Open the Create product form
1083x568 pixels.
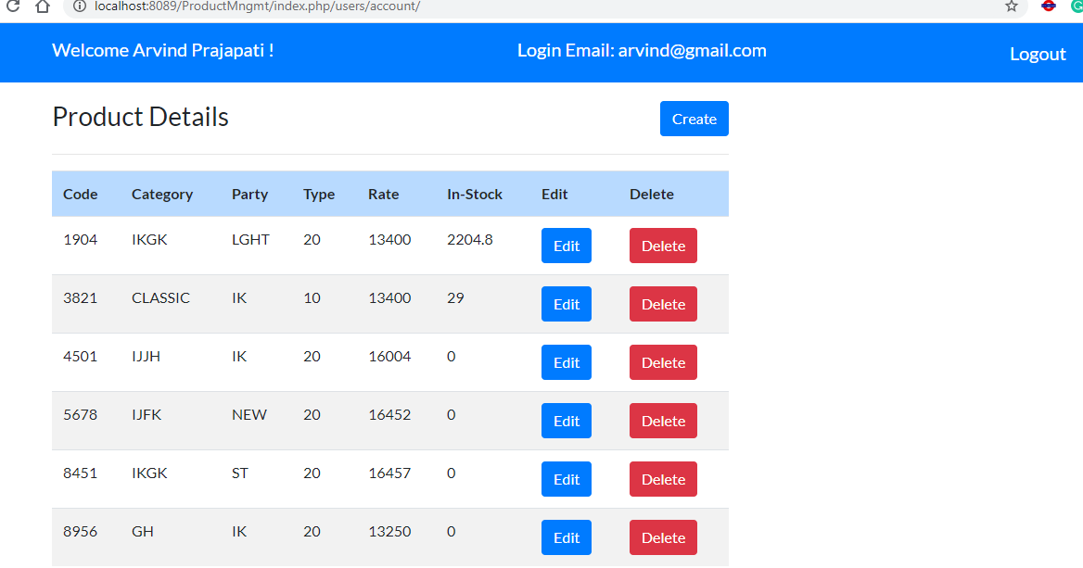694,119
